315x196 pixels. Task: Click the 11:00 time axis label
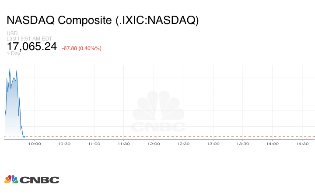(94, 144)
